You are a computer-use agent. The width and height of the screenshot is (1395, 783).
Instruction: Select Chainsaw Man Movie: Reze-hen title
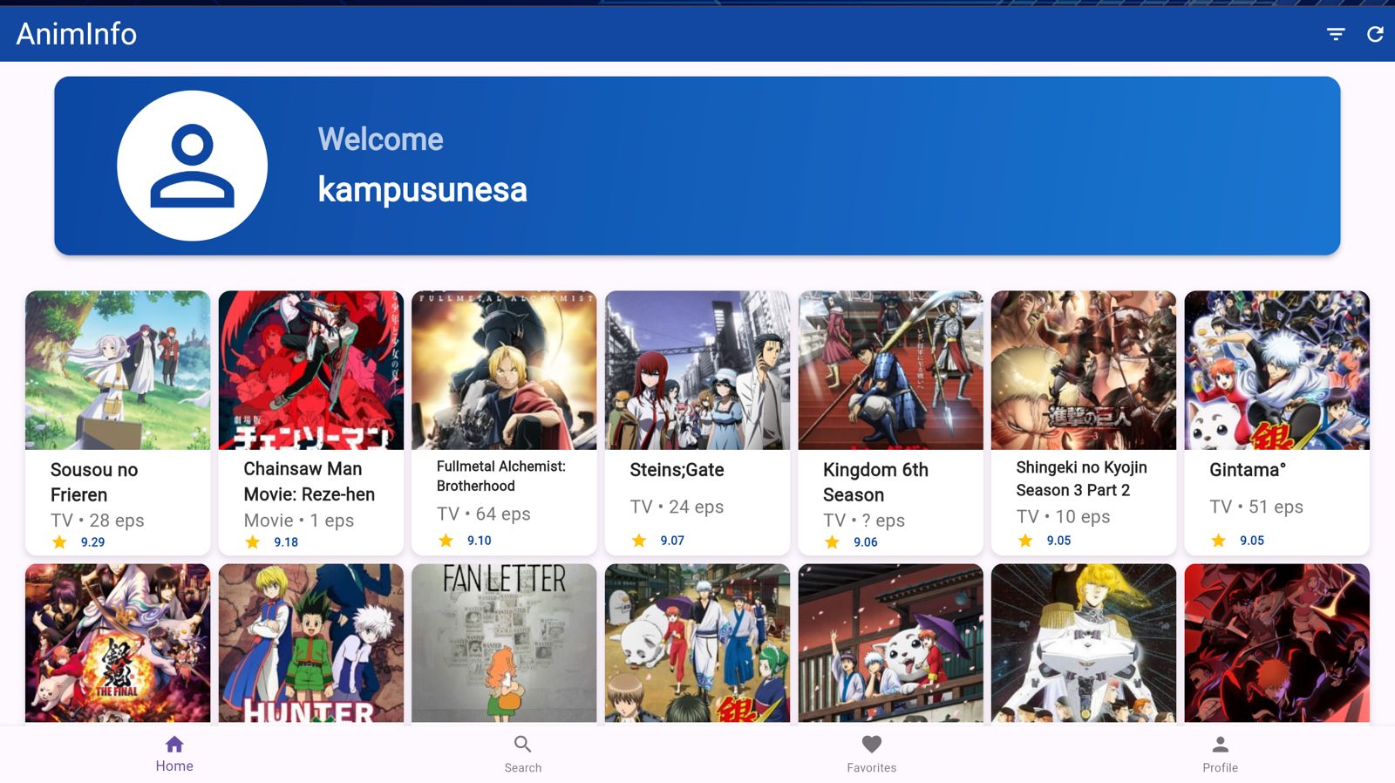[309, 481]
